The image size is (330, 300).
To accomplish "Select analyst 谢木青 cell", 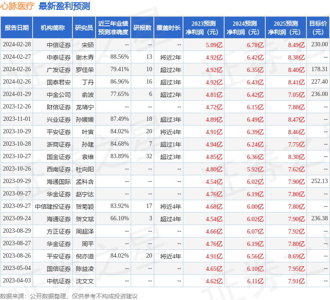I will pyautogui.click(x=85, y=57).
